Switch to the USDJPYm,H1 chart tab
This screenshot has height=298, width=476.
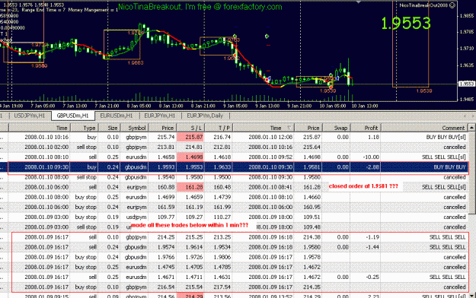pos(30,116)
